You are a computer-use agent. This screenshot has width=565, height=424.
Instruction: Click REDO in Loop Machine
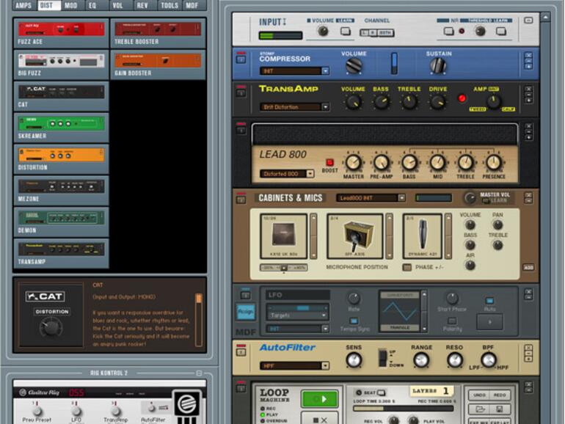500,395
